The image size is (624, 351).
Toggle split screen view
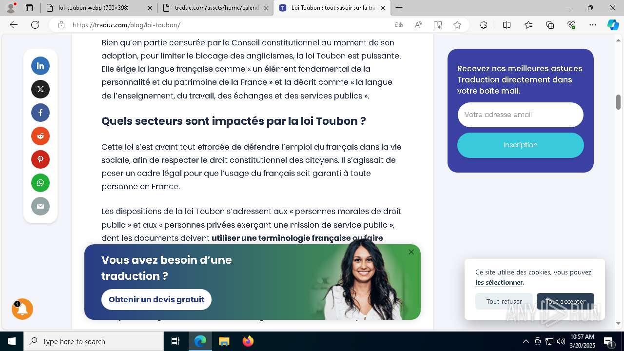tap(507, 25)
